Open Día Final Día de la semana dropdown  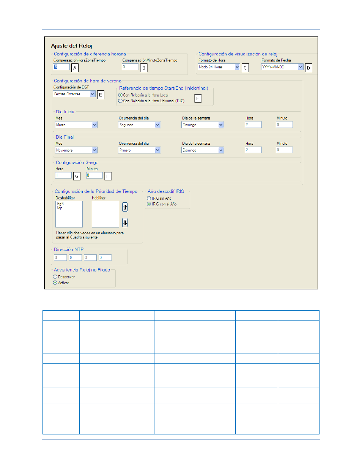(x=203, y=150)
